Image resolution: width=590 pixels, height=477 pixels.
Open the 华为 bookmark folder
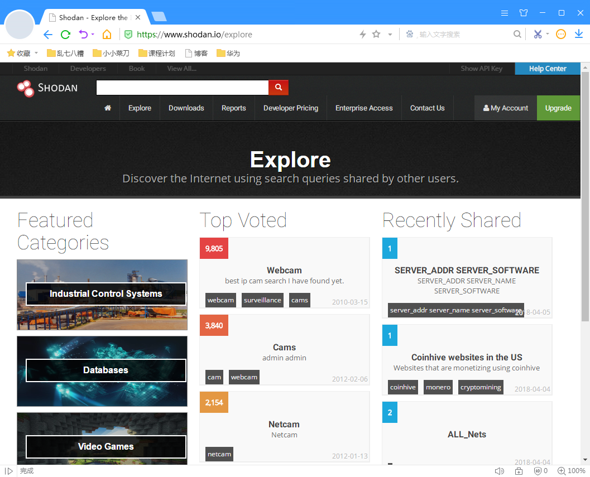(228, 54)
